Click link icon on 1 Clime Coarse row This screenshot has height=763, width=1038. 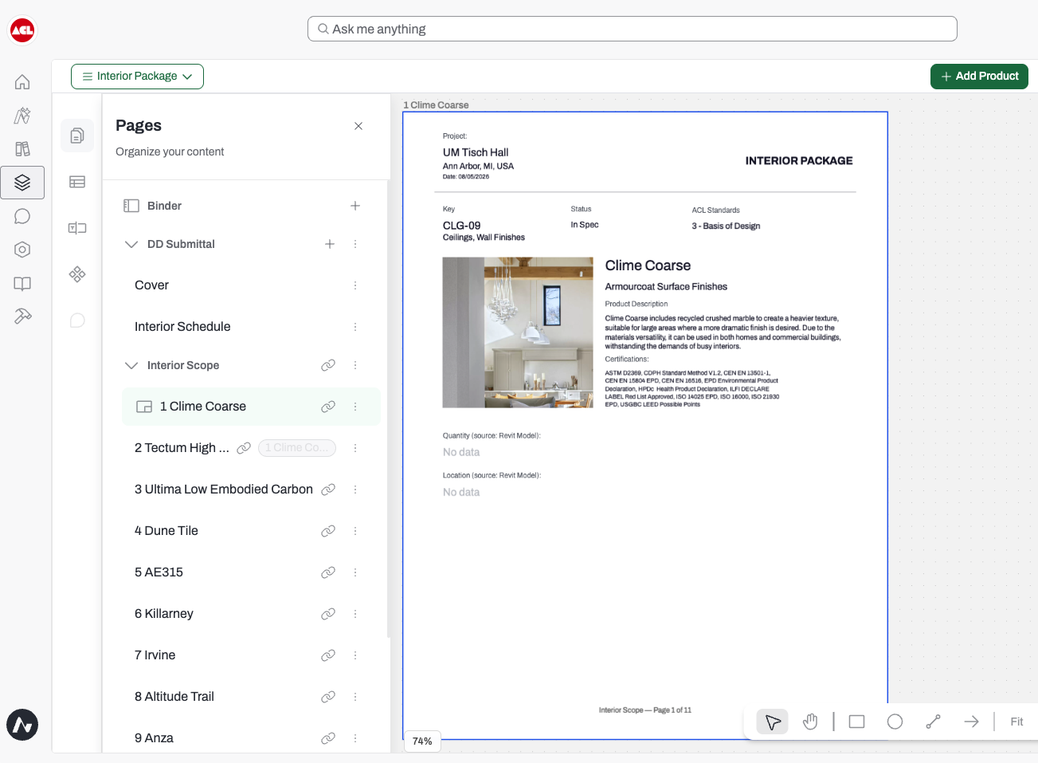[328, 407]
